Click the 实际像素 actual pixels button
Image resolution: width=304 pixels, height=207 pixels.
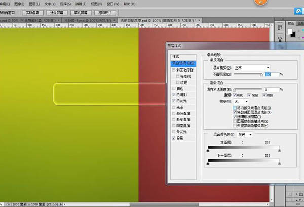32,13
